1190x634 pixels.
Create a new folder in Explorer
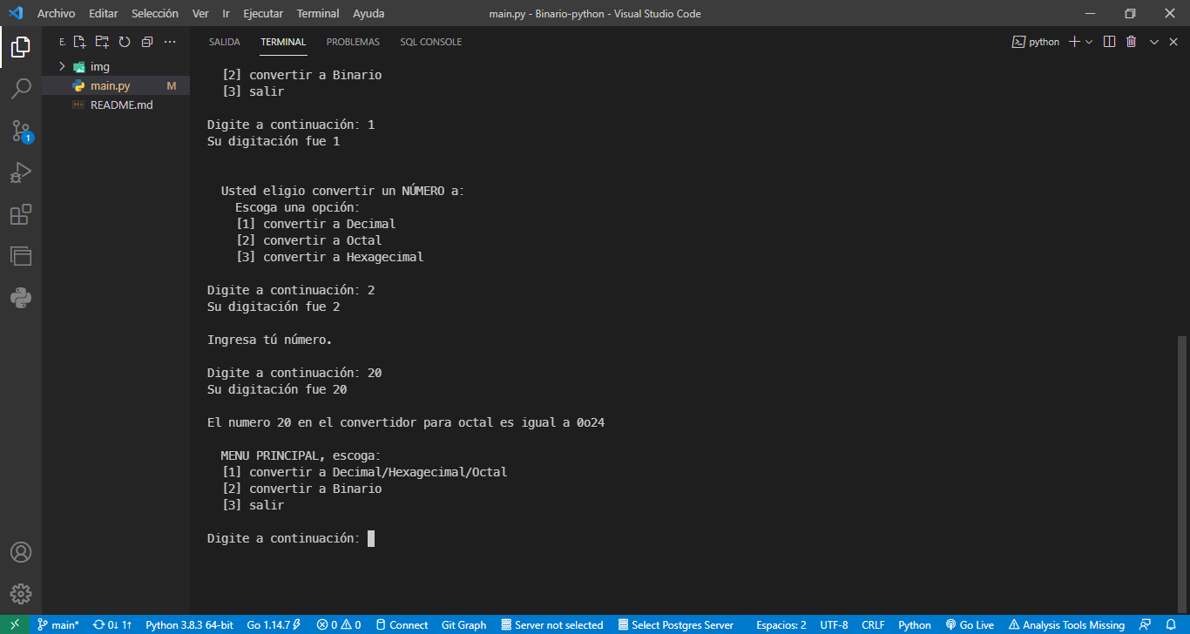point(102,42)
